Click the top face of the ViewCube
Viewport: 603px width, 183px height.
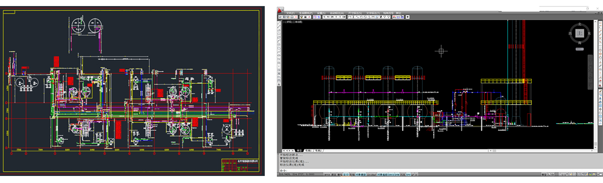579,33
